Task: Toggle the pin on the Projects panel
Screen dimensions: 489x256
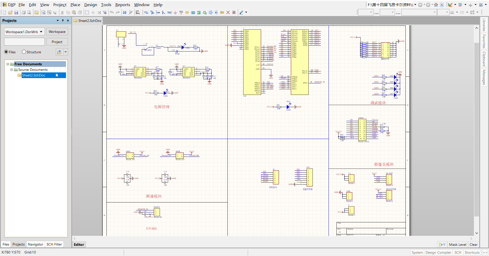Action: point(63,21)
